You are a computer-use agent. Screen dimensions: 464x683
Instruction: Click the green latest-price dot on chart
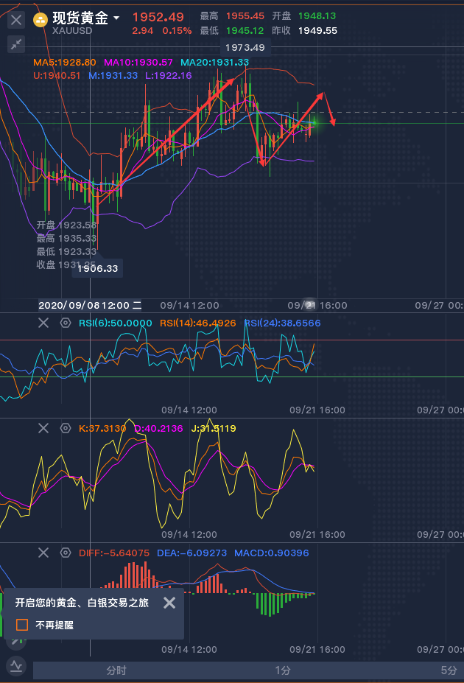tap(315, 121)
